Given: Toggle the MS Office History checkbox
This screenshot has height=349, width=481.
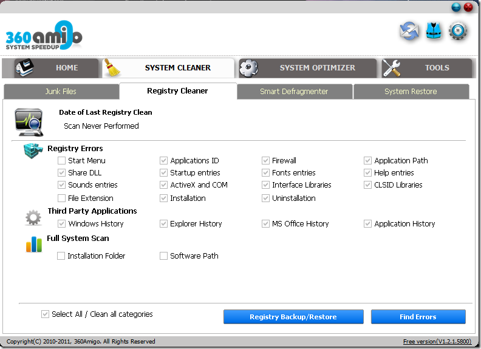Looking at the screenshot, I should (265, 223).
